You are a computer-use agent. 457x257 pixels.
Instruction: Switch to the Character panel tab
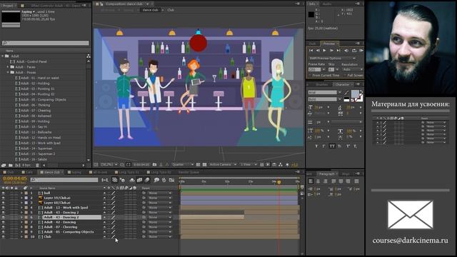pyautogui.click(x=342, y=84)
